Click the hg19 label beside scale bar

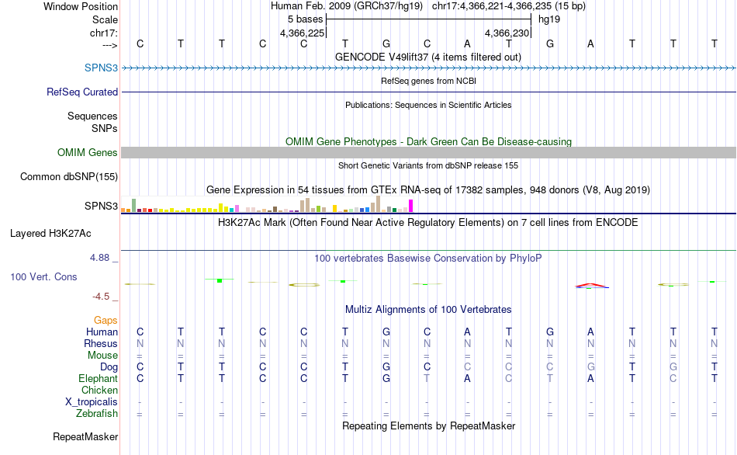click(x=549, y=19)
